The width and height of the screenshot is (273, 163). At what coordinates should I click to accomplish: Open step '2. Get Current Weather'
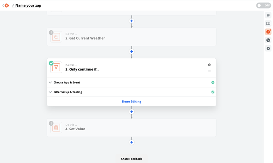pos(131,37)
